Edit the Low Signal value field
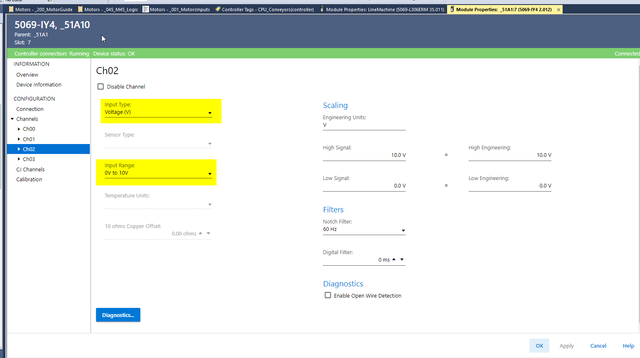 coord(364,186)
